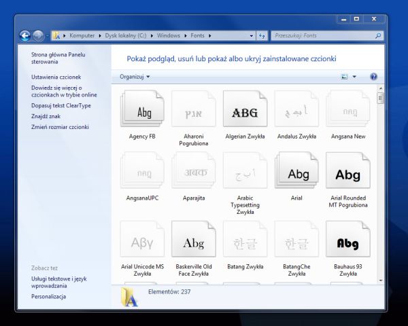The image size is (408, 326).
Task: Click the back navigation arrow
Action: coord(25,35)
